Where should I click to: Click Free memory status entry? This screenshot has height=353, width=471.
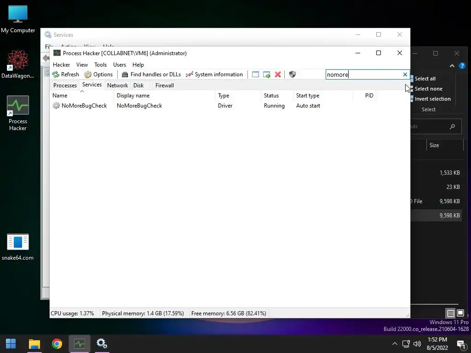point(229,313)
